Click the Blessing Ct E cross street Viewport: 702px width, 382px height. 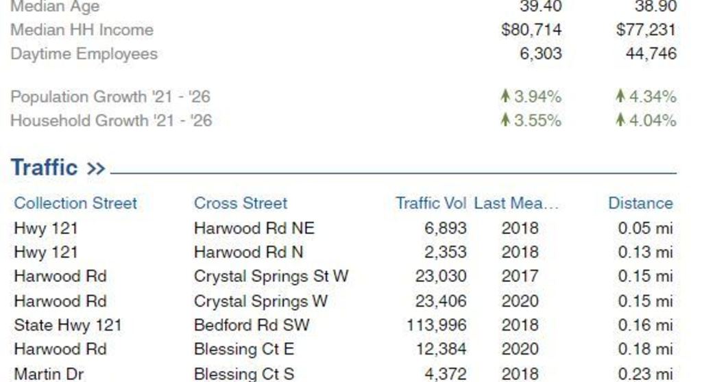[244, 349]
